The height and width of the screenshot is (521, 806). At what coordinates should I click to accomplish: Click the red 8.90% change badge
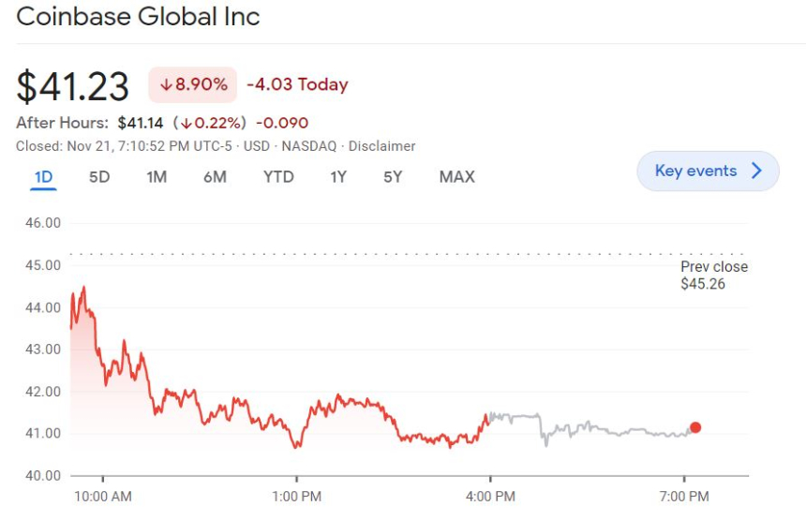pyautogui.click(x=193, y=85)
